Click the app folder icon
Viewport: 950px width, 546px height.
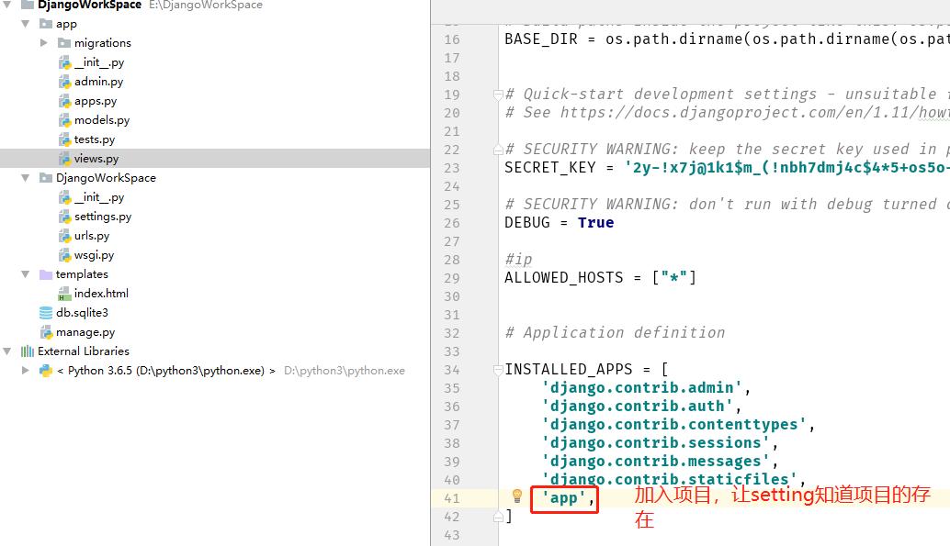click(45, 24)
